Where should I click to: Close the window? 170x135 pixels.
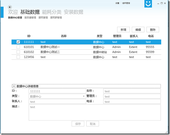coord(165,3)
